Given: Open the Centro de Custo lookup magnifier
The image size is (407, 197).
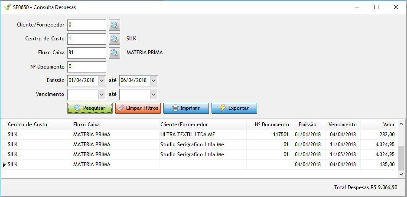Looking at the screenshot, I should point(114,39).
